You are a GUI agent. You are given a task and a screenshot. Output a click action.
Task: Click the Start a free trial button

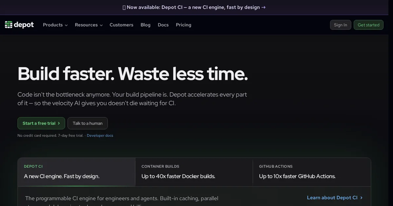(x=41, y=123)
